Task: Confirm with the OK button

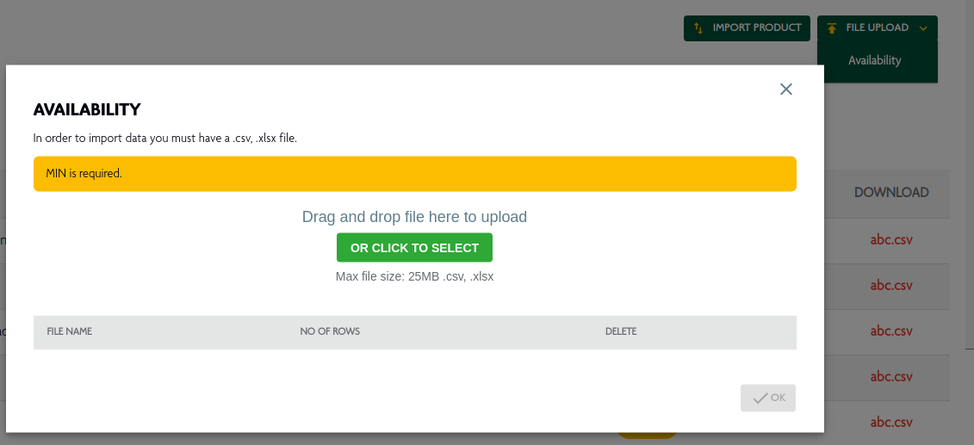Action: (768, 398)
